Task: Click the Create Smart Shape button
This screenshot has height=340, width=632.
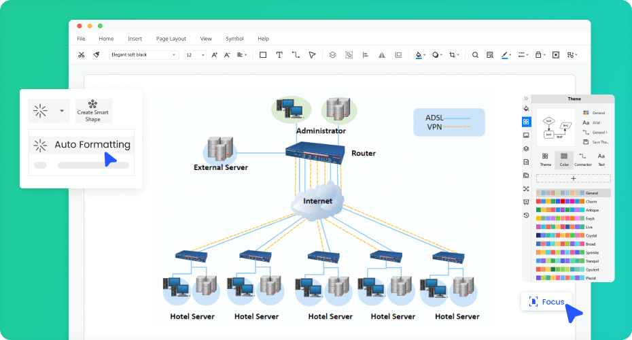Action: [93, 111]
